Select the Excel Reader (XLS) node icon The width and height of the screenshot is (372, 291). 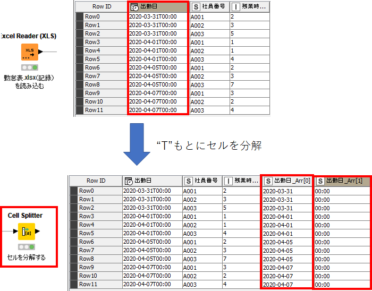tap(30, 52)
